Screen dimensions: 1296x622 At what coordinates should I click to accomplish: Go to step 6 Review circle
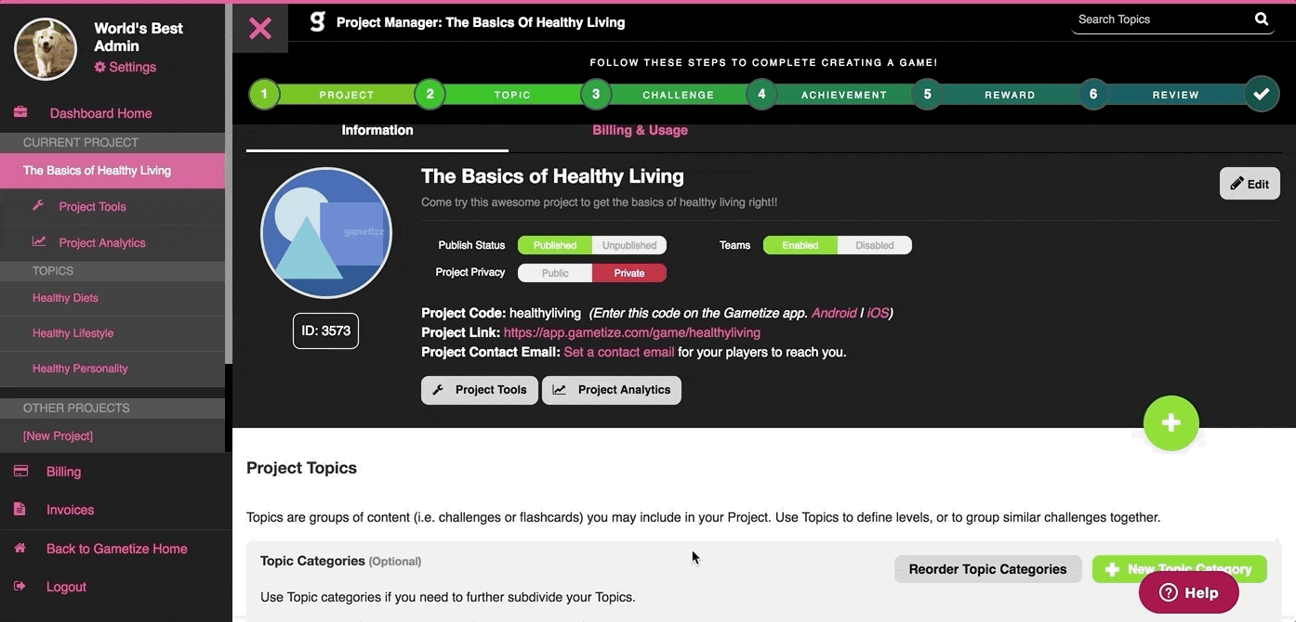coord(1093,94)
